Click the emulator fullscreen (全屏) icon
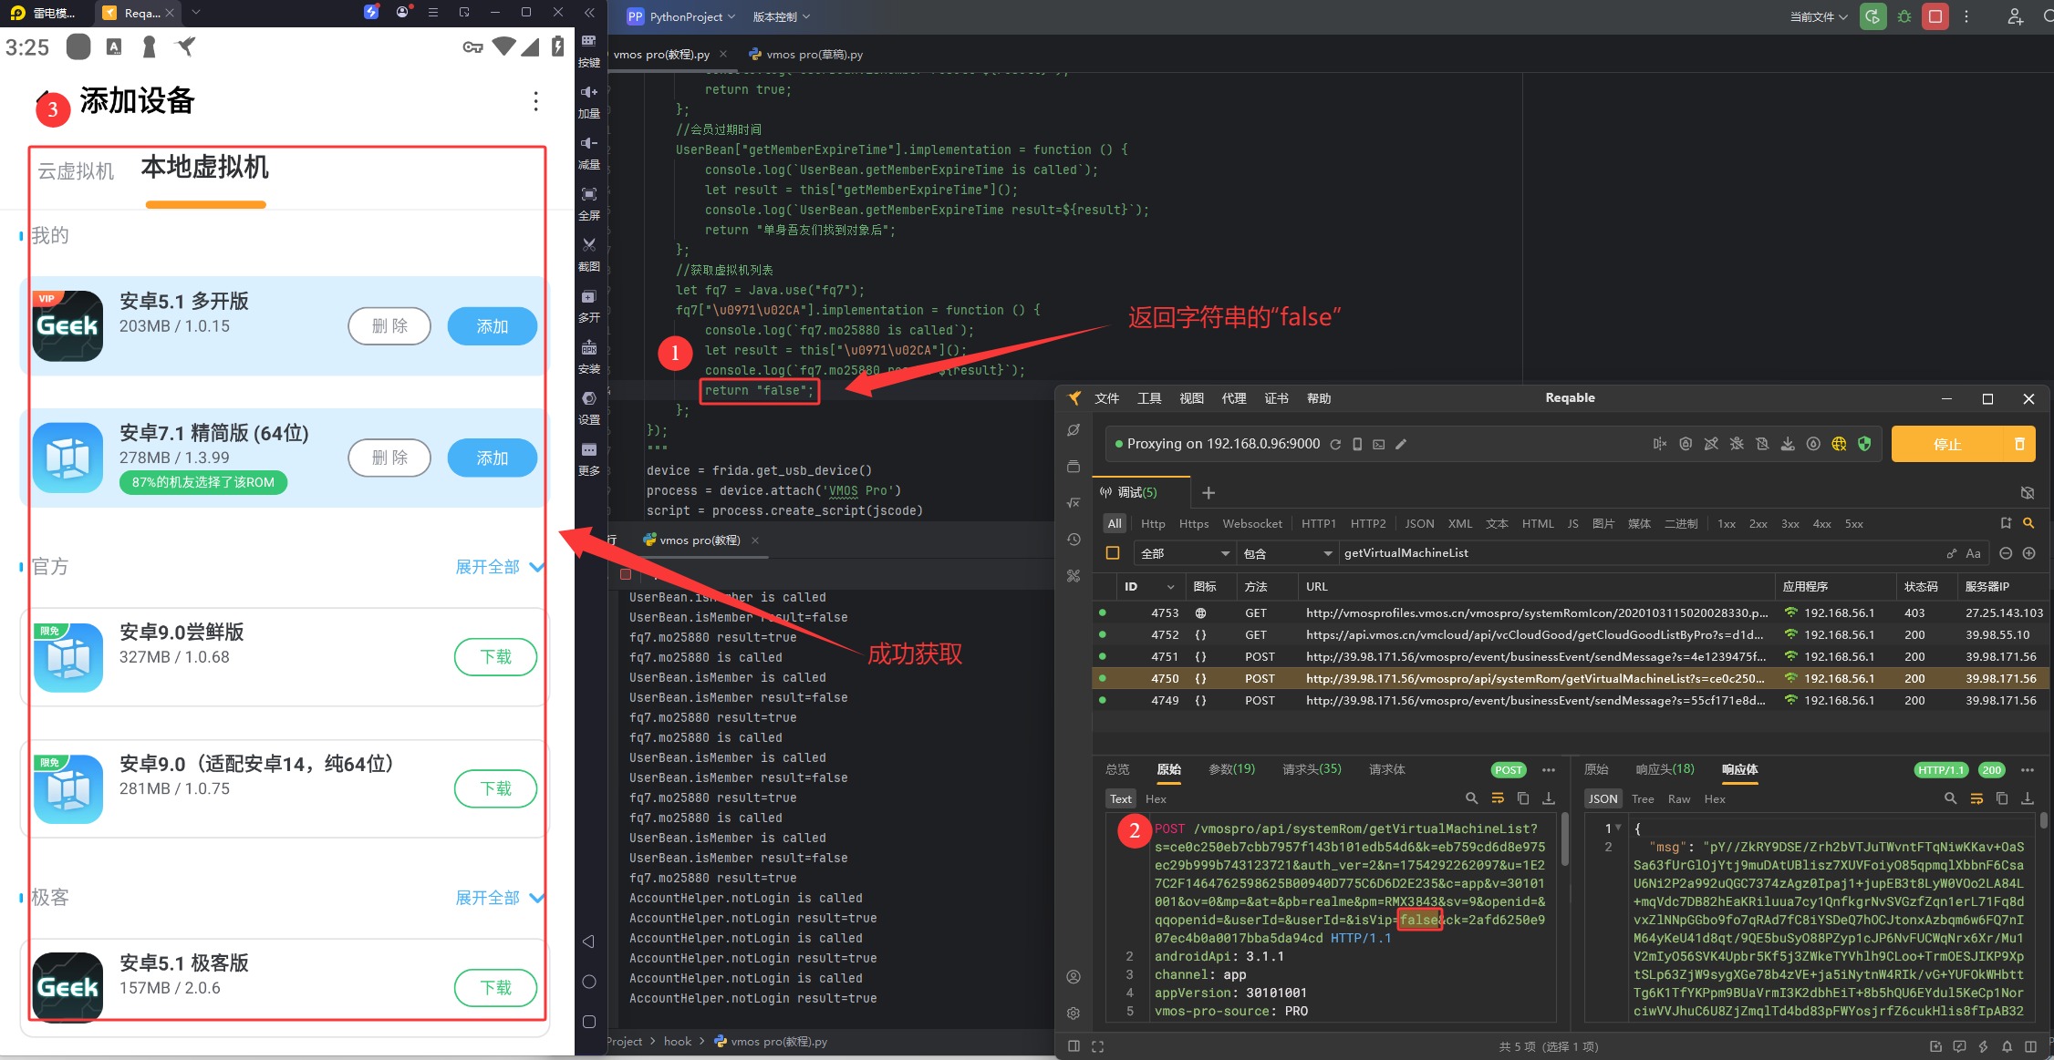 click(589, 194)
